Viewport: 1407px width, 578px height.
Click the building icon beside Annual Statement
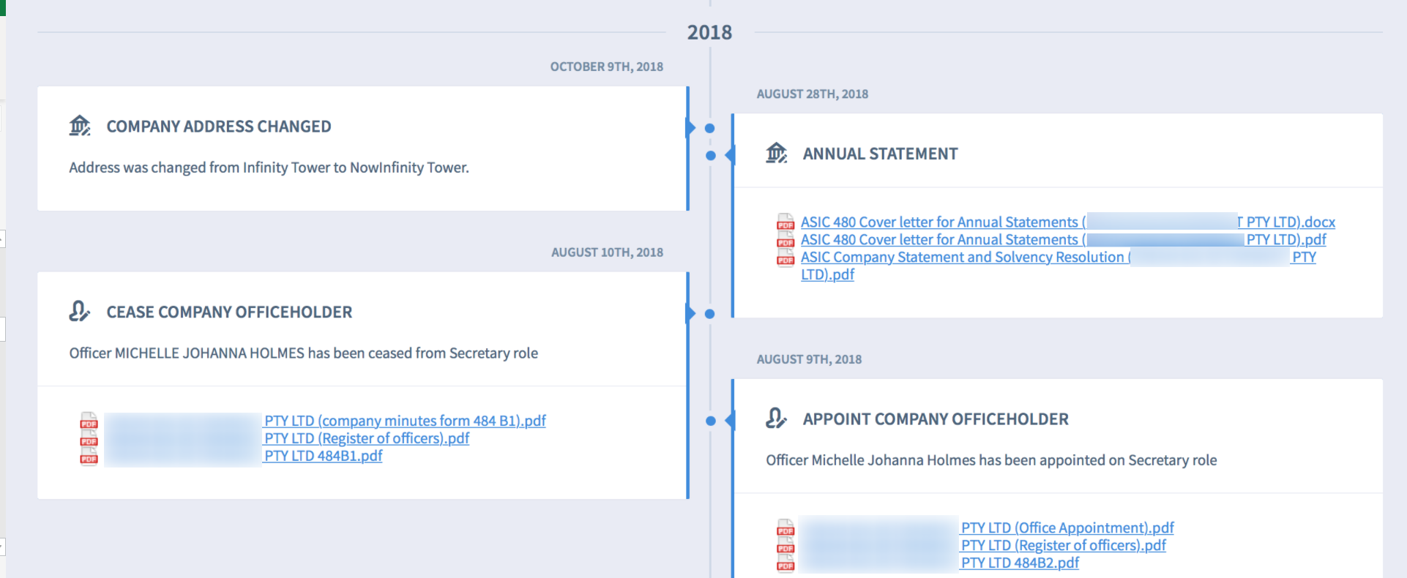[x=776, y=153]
